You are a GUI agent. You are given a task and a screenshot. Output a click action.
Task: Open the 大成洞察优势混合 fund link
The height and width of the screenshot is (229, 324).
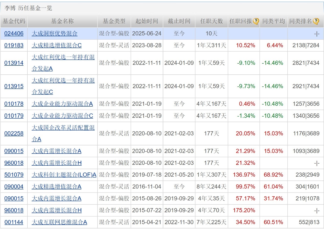coord(55,33)
